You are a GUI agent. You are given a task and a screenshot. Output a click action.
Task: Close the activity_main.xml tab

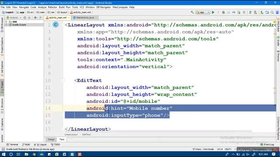point(69,17)
